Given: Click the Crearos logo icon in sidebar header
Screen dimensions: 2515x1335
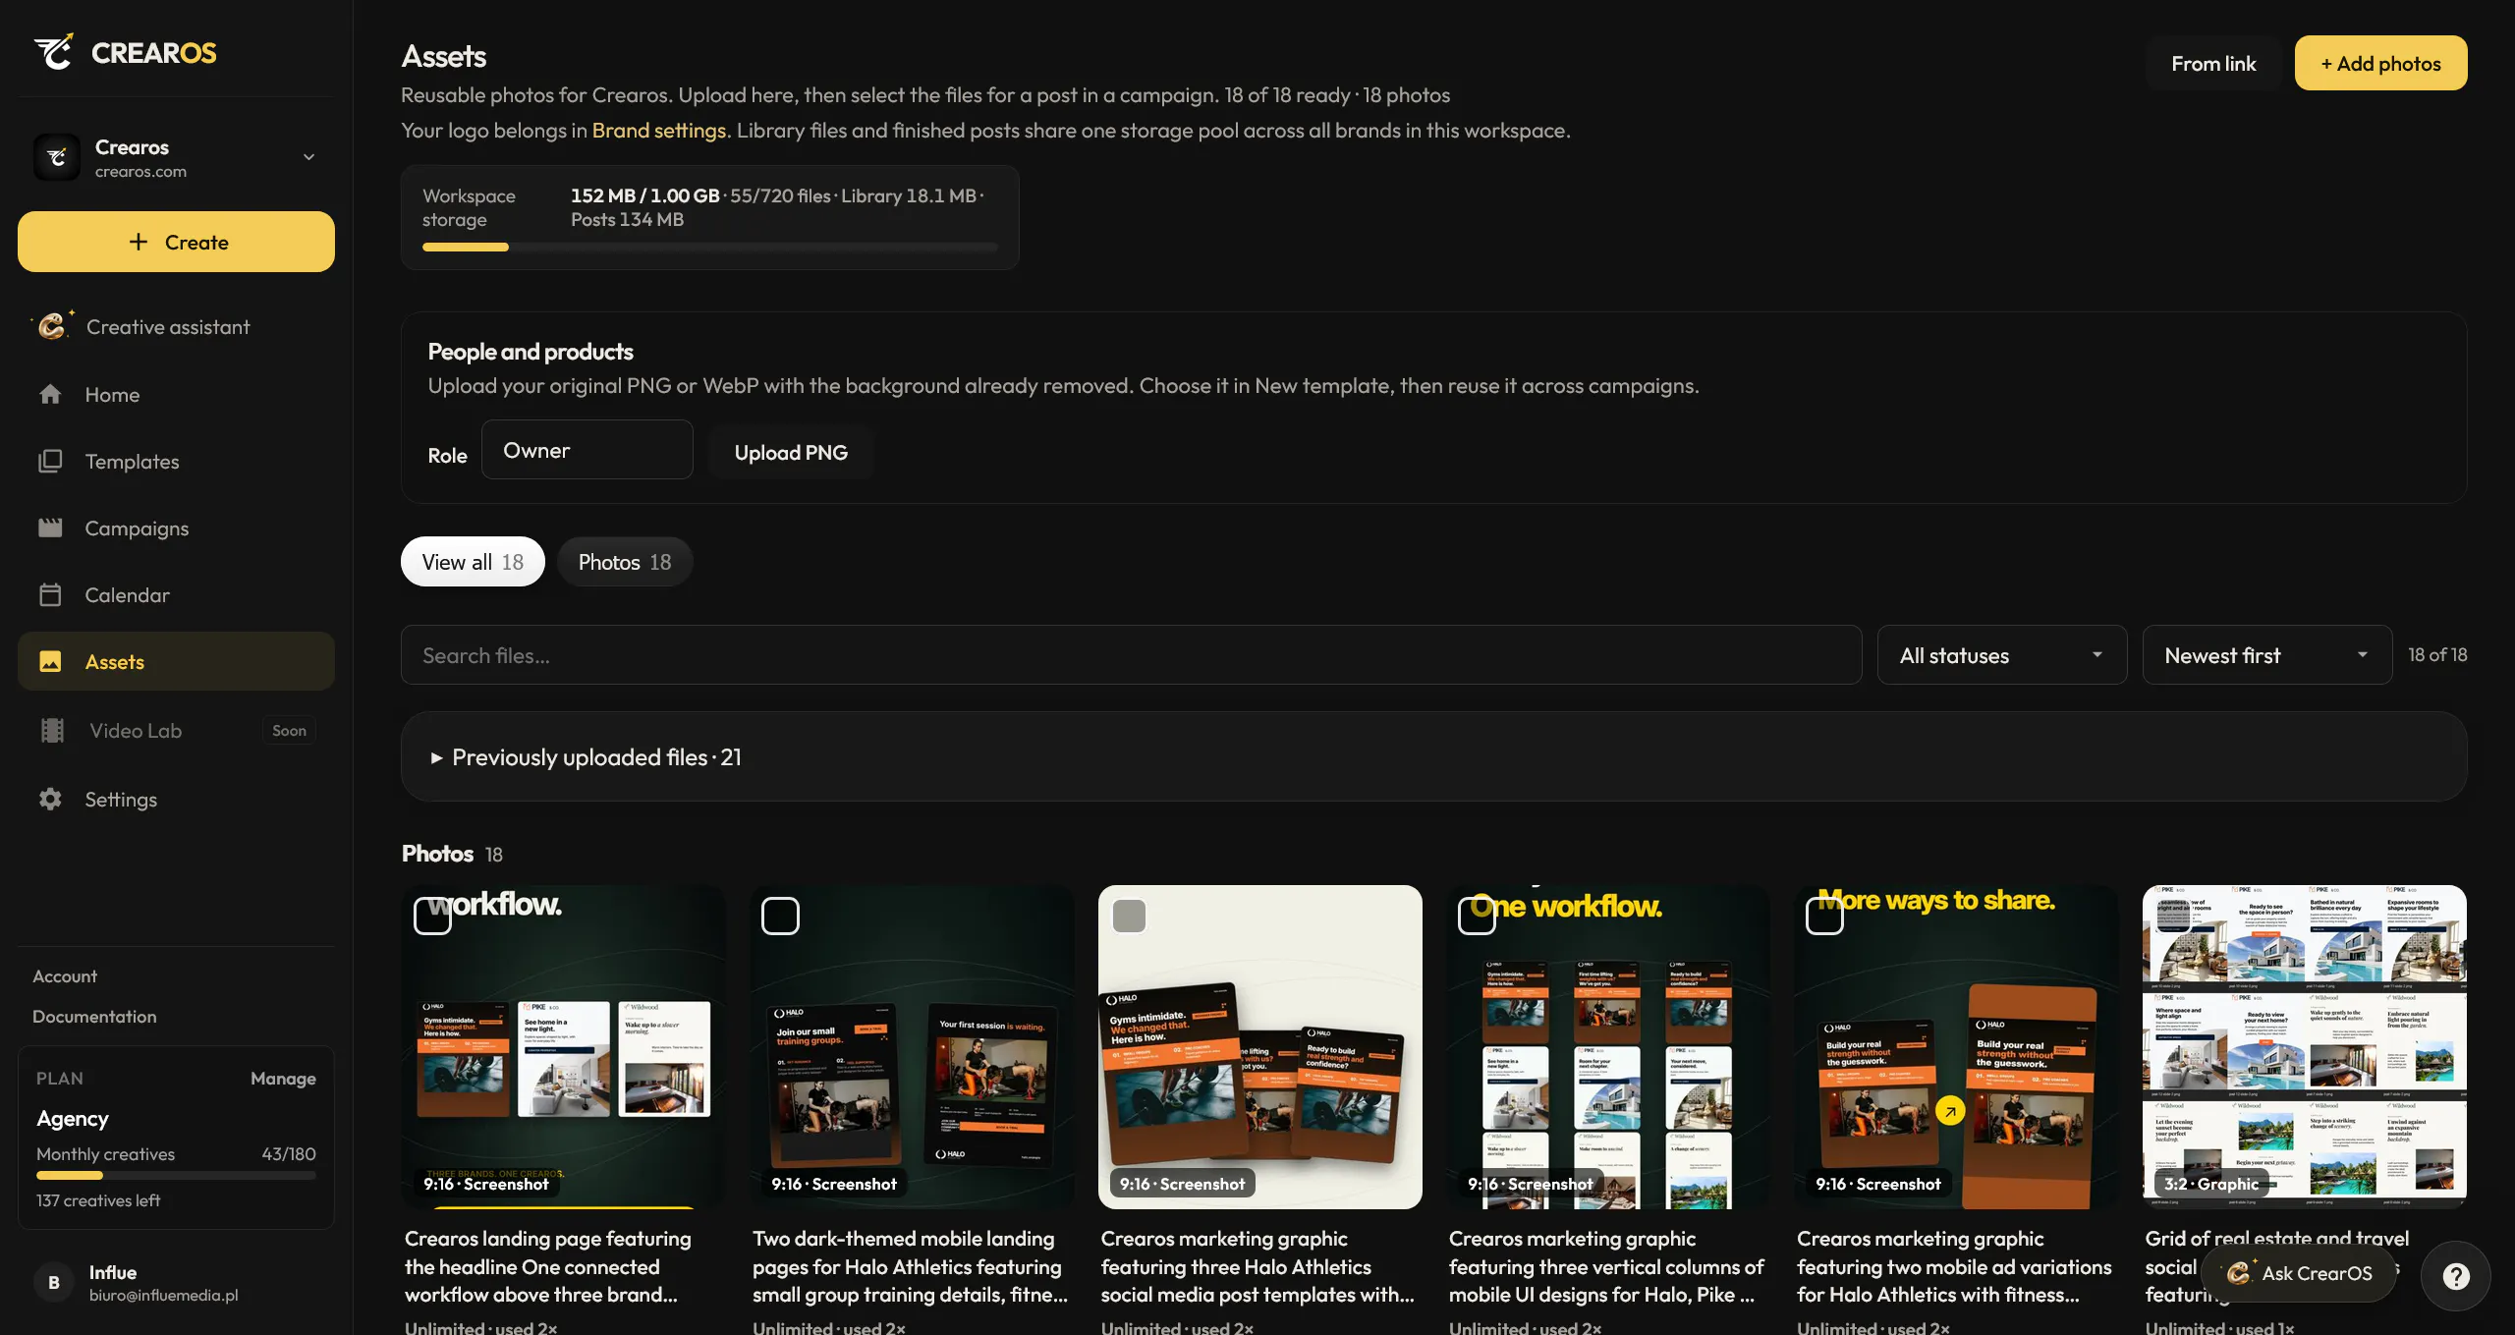Looking at the screenshot, I should click(53, 52).
